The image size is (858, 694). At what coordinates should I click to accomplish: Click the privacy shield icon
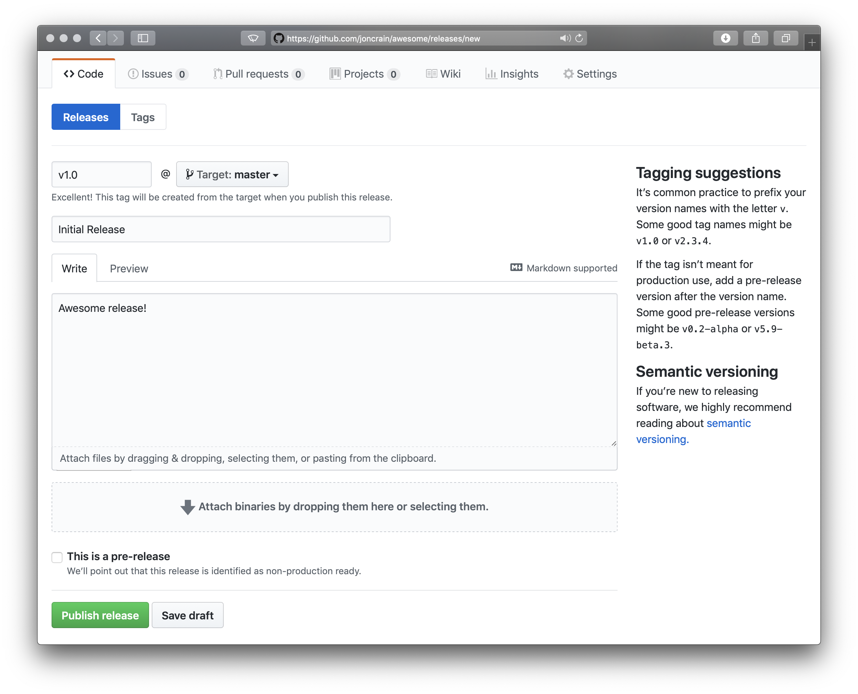(253, 38)
